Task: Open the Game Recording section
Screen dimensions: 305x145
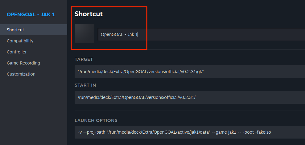Action: [x=23, y=63]
